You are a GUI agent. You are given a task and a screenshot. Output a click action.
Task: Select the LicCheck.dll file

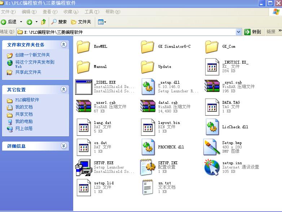[x=212, y=127]
